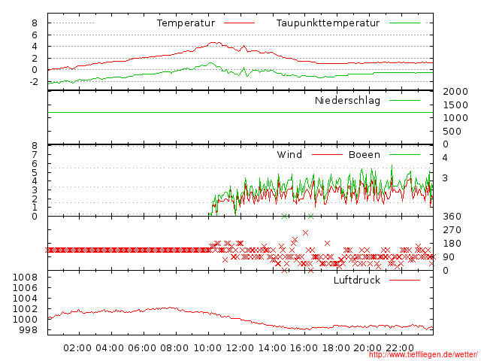Screen dimensions: 481x361
Task: Click the 10:00 time axis label
Action: (x=207, y=348)
